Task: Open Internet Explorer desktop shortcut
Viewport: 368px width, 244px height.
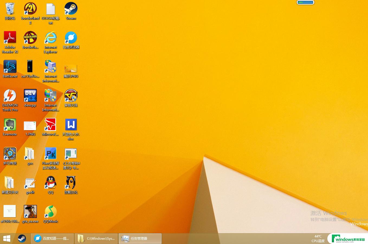Action: (51, 42)
